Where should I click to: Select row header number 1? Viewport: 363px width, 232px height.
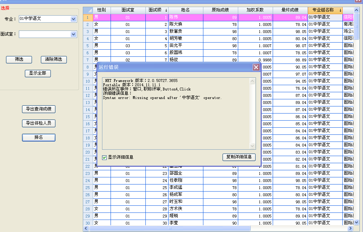[88, 17]
